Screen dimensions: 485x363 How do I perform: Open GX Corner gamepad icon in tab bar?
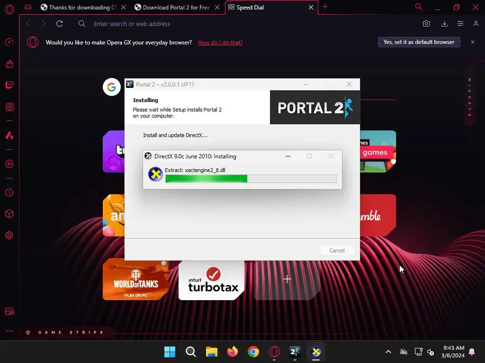pos(28,7)
